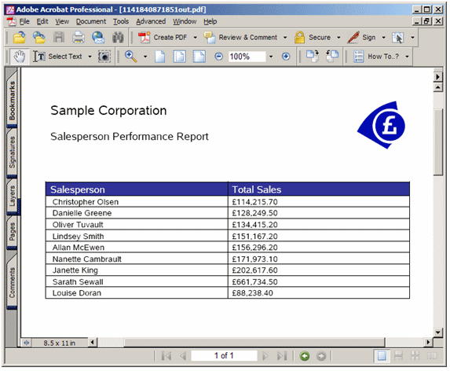Select the Hand tool icon
Image resolution: width=450 pixels, height=371 pixels.
pos(20,57)
